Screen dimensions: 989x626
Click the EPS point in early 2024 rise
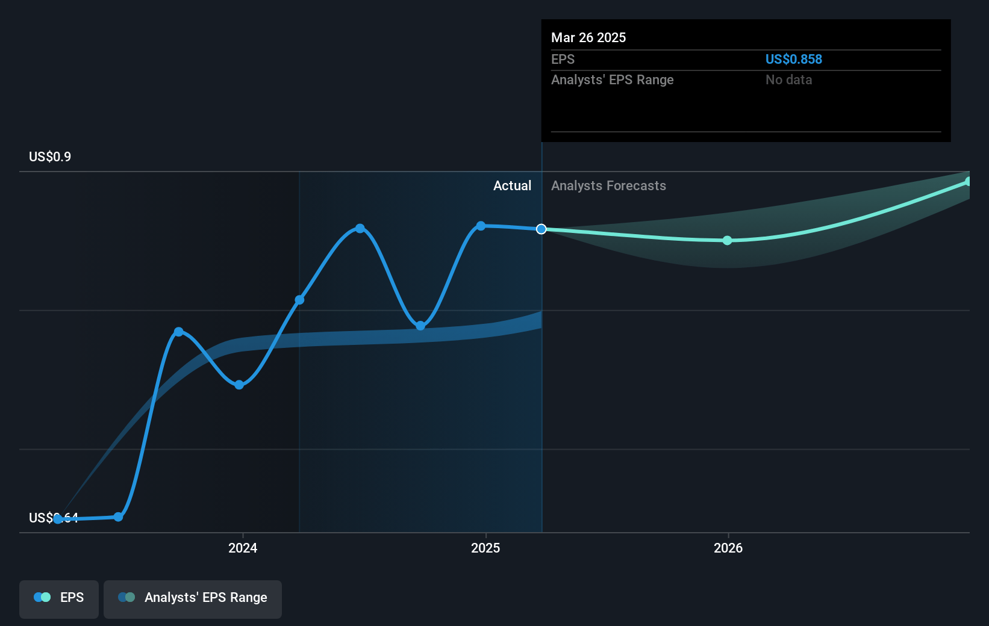click(299, 300)
